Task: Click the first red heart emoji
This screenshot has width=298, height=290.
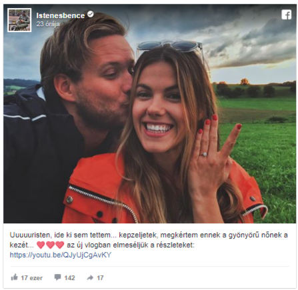Action: pos(41,245)
